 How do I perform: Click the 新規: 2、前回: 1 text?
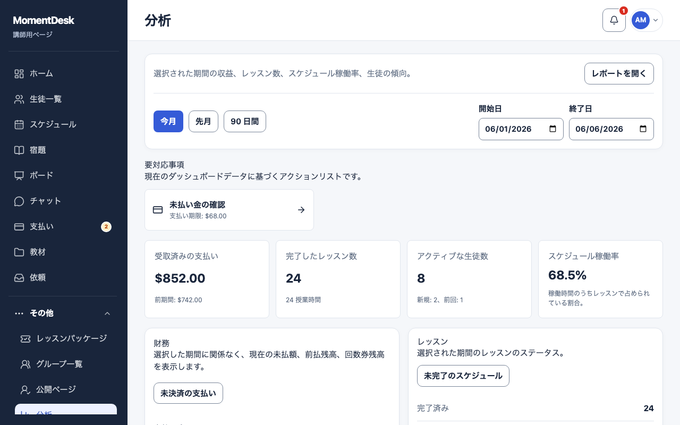[x=440, y=300]
